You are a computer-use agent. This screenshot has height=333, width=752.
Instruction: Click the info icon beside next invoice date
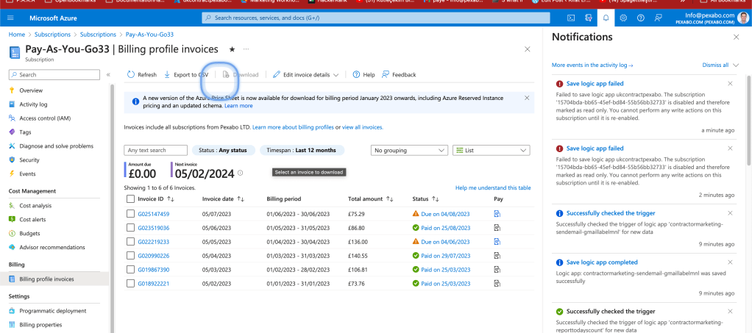(241, 173)
